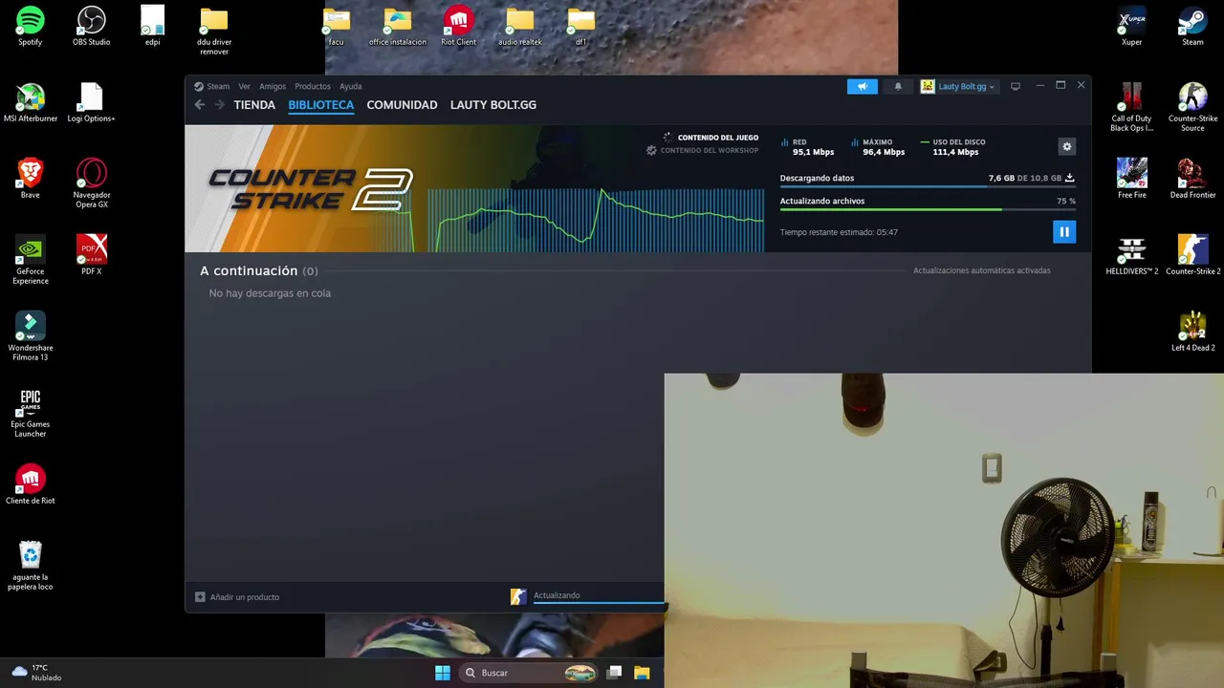Screen dimensions: 1224x688
Task: Click the Descargando datos progress bar
Action: point(928,186)
